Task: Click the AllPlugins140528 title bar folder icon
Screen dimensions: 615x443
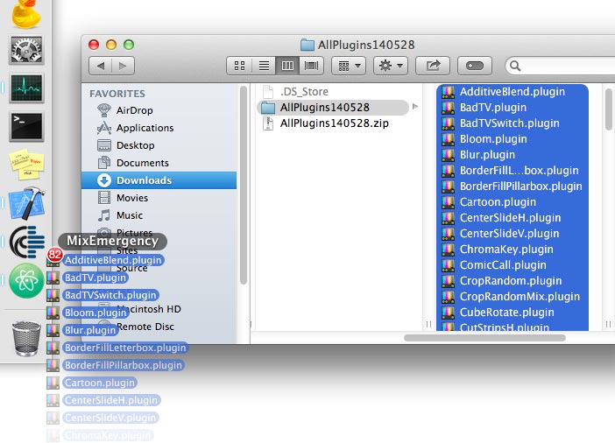Action: [307, 45]
